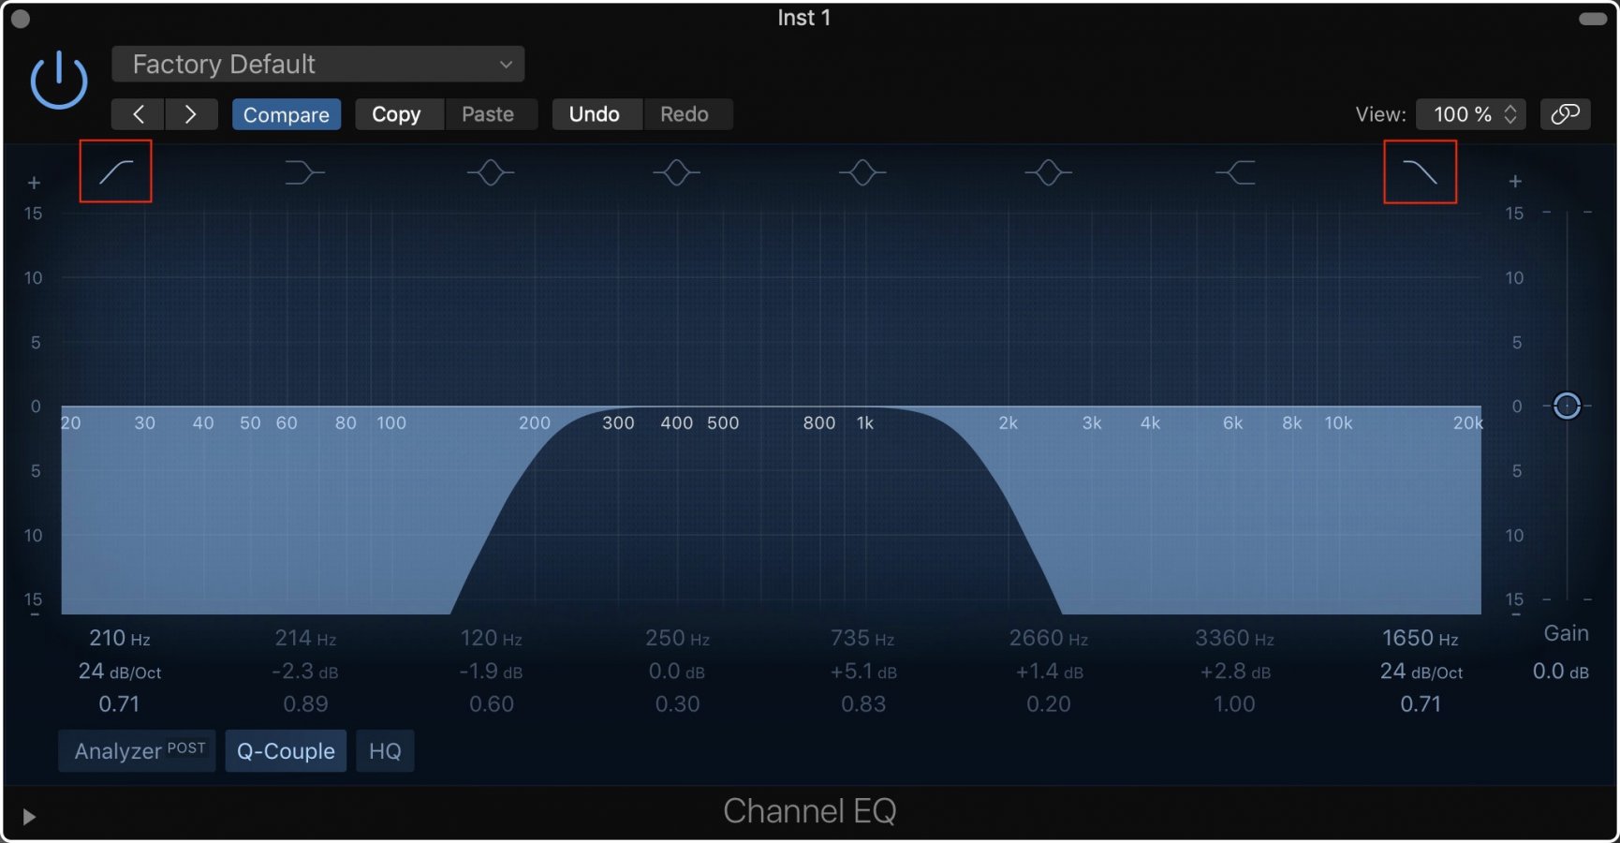This screenshot has height=843, width=1620.
Task: Open the Factory Default preset menu
Action: [317, 64]
